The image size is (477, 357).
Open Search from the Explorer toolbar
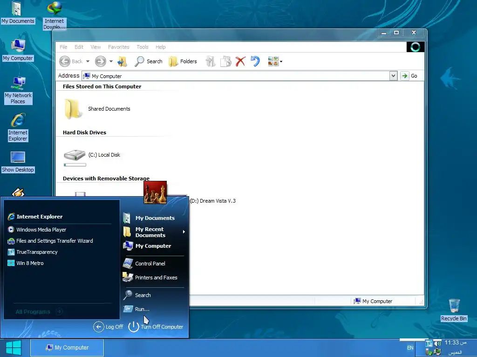tap(149, 61)
